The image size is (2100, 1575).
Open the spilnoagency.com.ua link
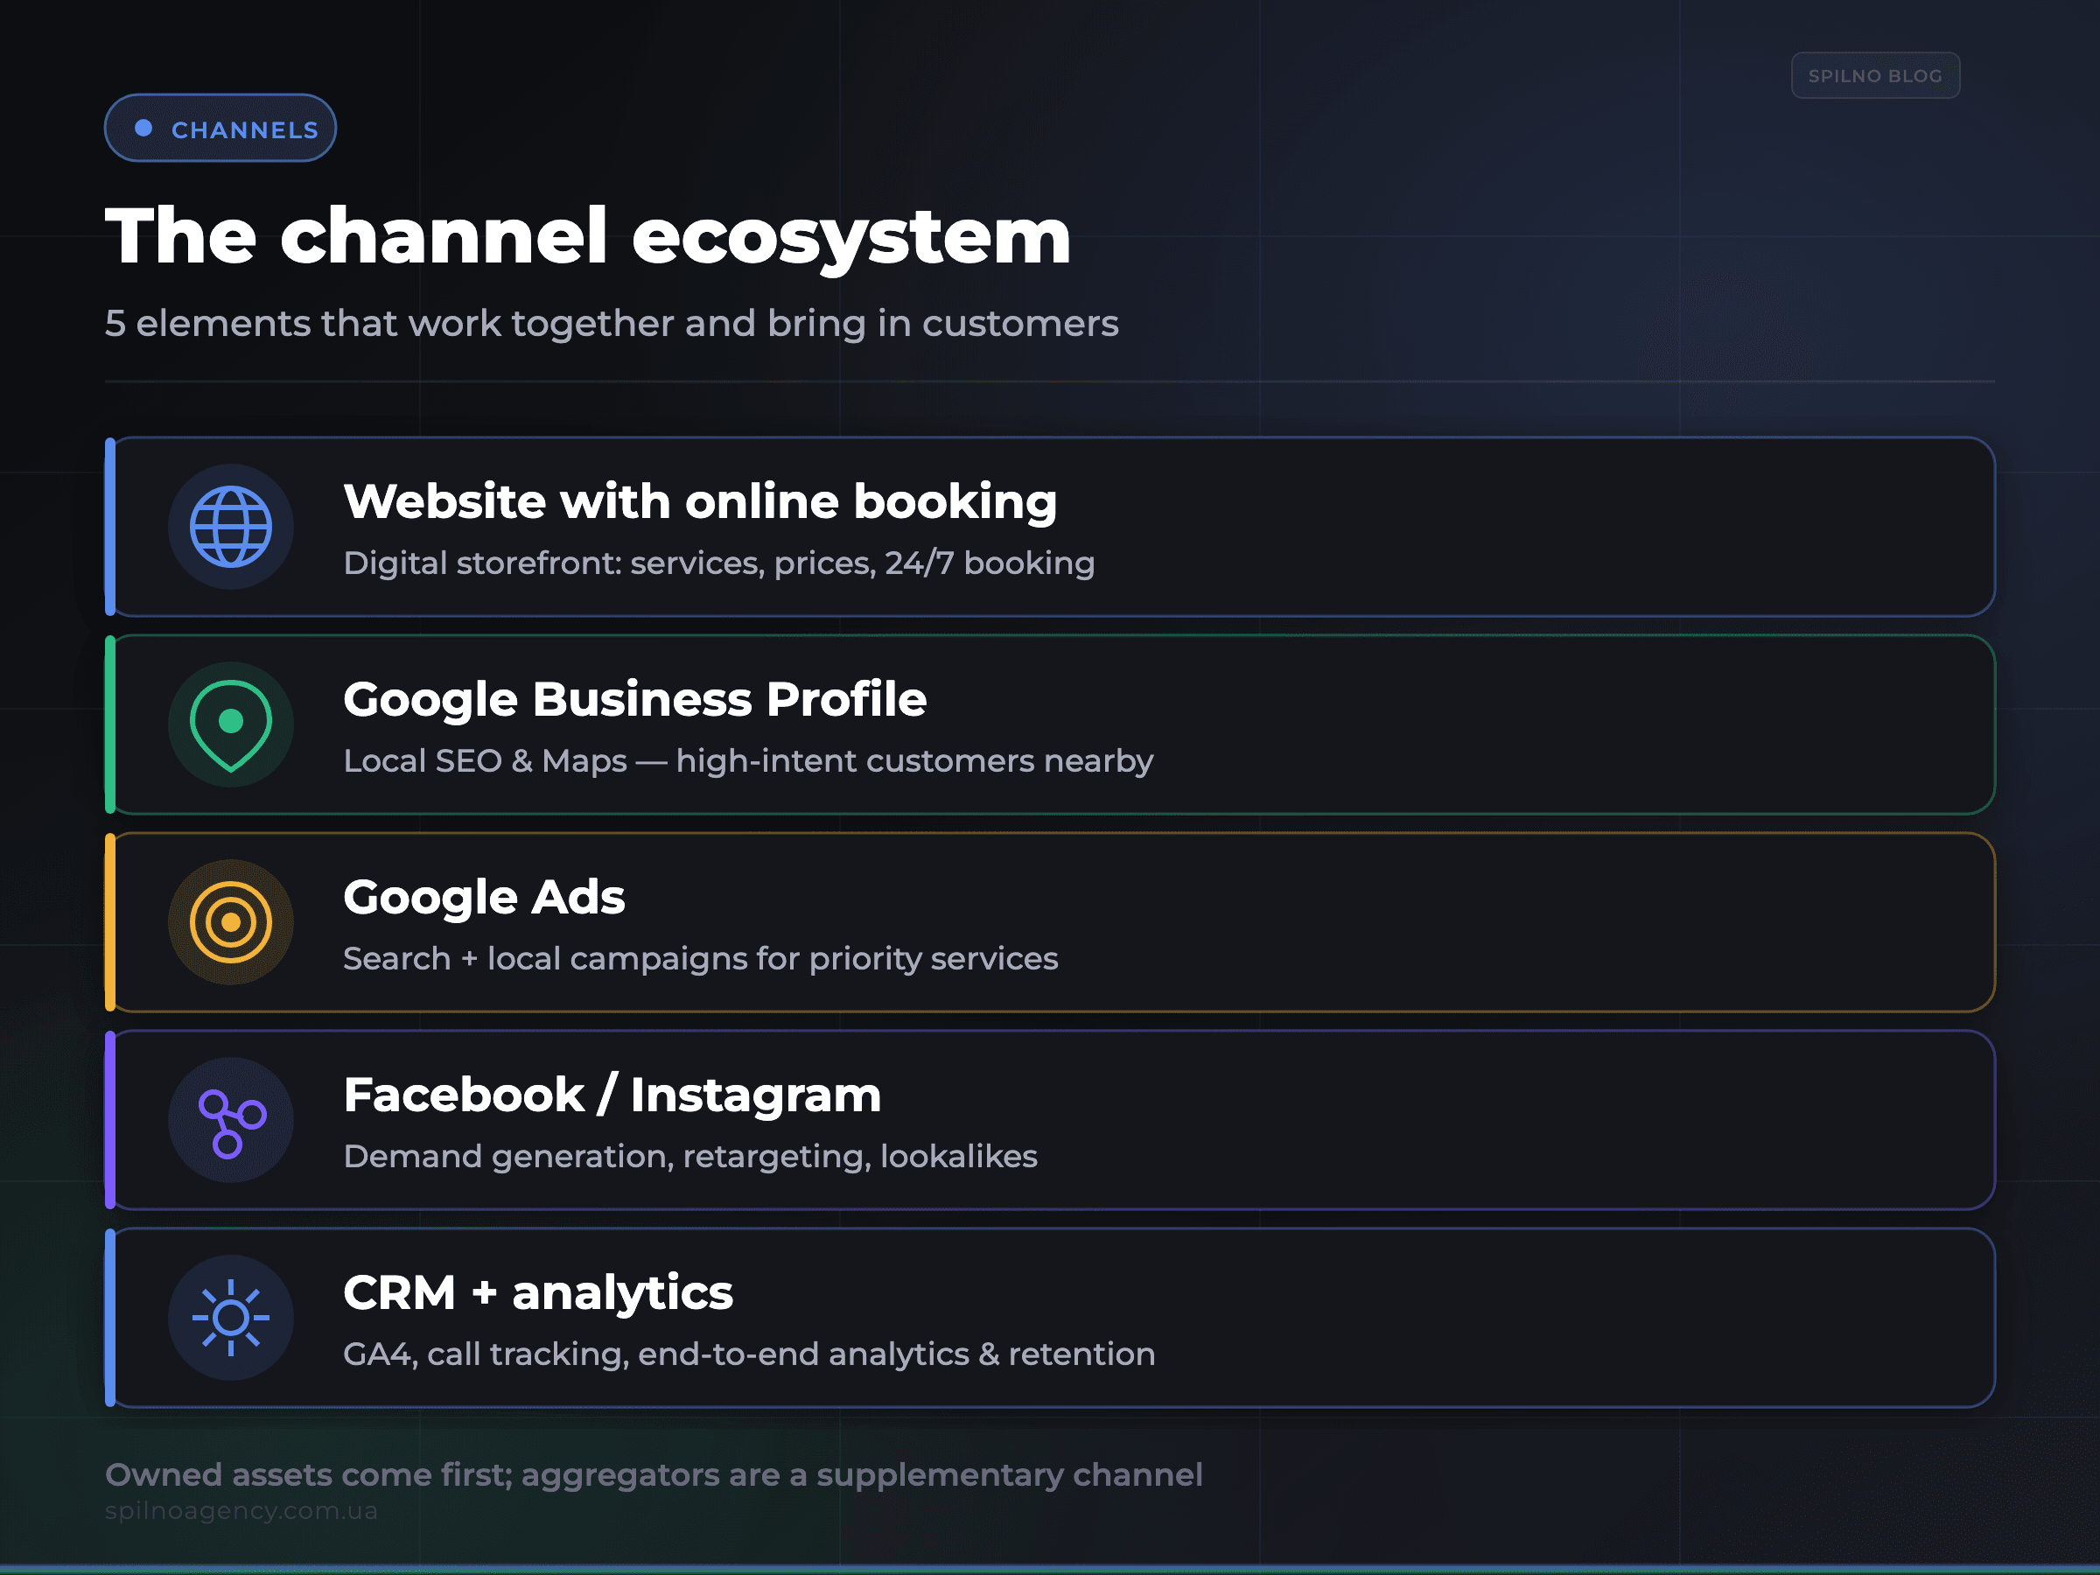(241, 1510)
